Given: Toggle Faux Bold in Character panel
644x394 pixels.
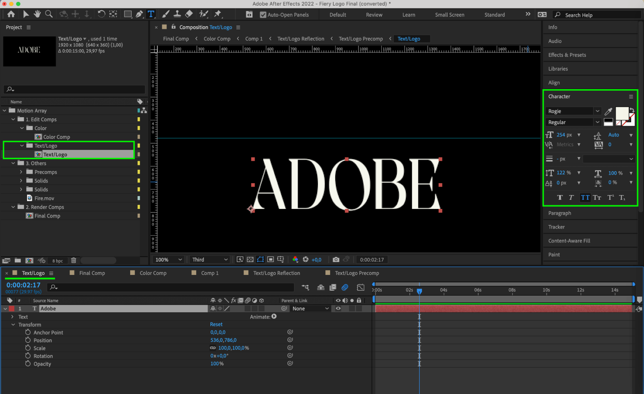Looking at the screenshot, I should coord(560,198).
